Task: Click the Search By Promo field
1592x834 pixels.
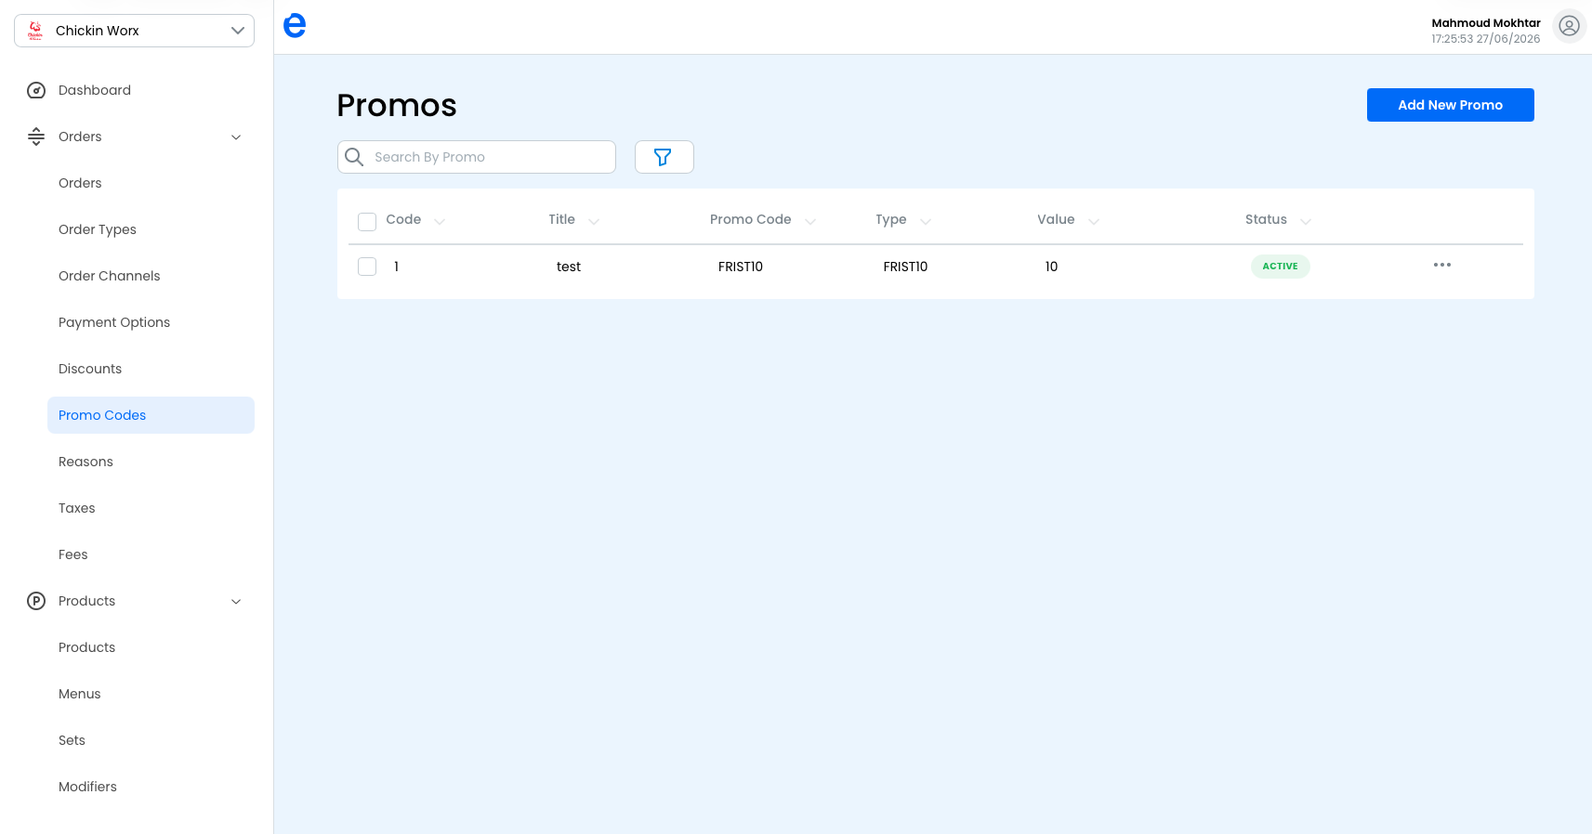Action: pyautogui.click(x=477, y=157)
